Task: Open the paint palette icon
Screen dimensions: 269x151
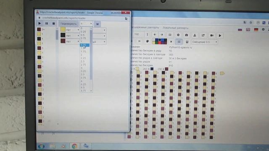Action: click(148, 41)
